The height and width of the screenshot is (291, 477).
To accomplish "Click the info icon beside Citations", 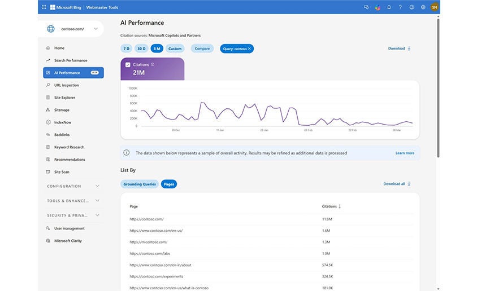I will 153,65.
